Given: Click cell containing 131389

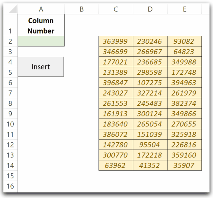Looking at the screenshot, I should coord(116,72).
